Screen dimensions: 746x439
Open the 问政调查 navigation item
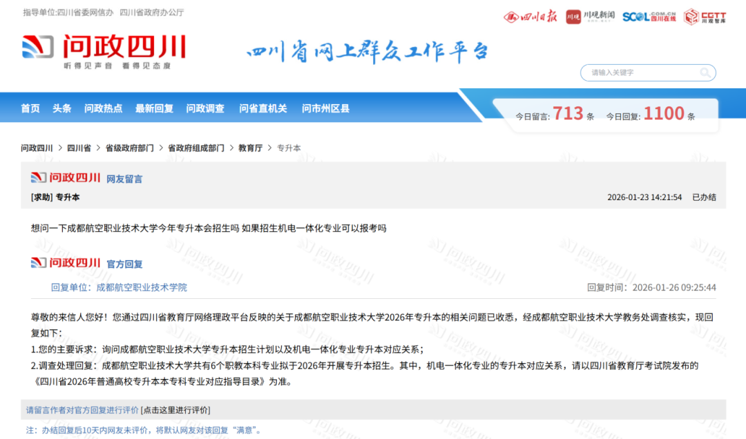(x=205, y=108)
